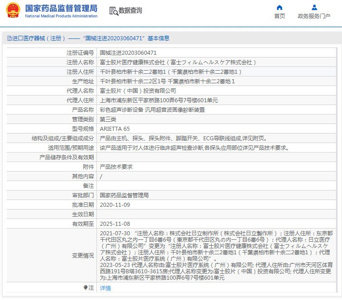Go to 首页 home icon

(x=279, y=8)
